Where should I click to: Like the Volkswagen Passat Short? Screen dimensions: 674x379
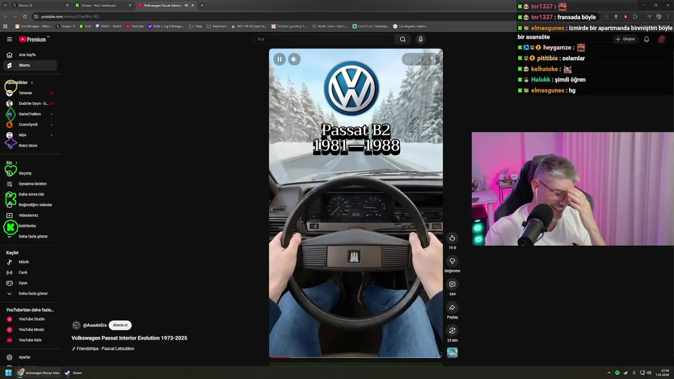452,238
